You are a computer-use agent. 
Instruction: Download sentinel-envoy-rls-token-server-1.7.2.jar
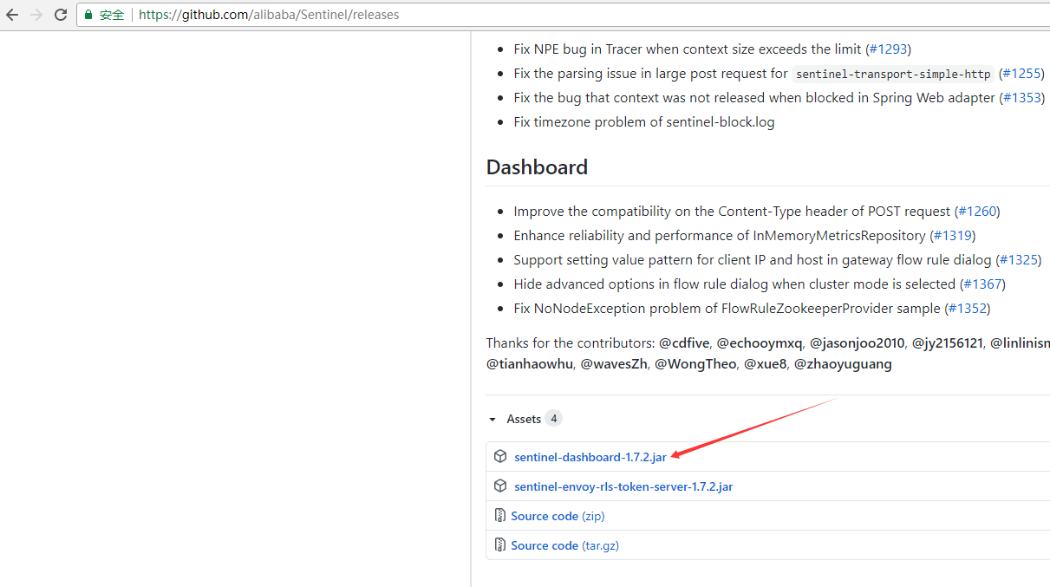(623, 486)
